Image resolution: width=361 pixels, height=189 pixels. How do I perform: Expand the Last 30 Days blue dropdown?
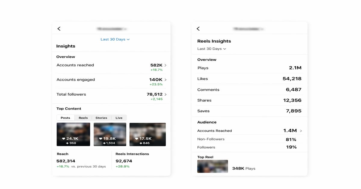(x=115, y=39)
